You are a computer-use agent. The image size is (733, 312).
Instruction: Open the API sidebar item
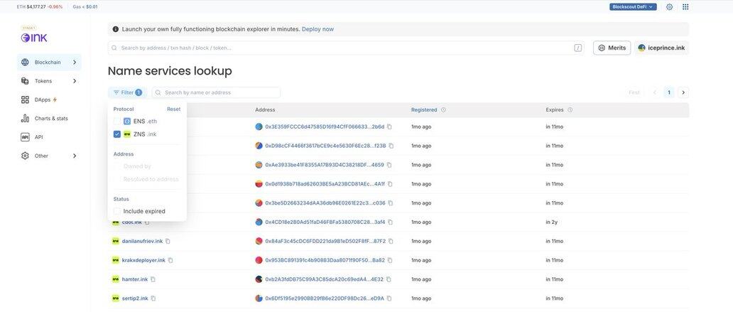tap(38, 137)
